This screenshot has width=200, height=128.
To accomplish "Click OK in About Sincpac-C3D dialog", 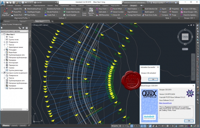I will (189, 121).
